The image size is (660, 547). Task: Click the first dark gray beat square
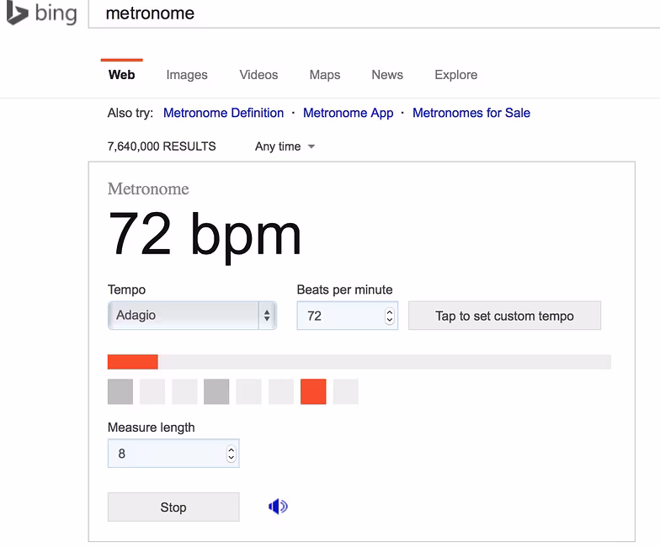pos(120,392)
